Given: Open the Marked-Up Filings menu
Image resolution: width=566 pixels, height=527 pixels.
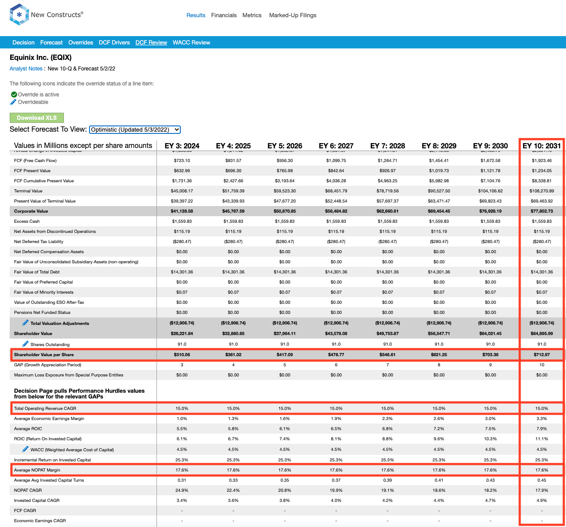Looking at the screenshot, I should point(293,15).
